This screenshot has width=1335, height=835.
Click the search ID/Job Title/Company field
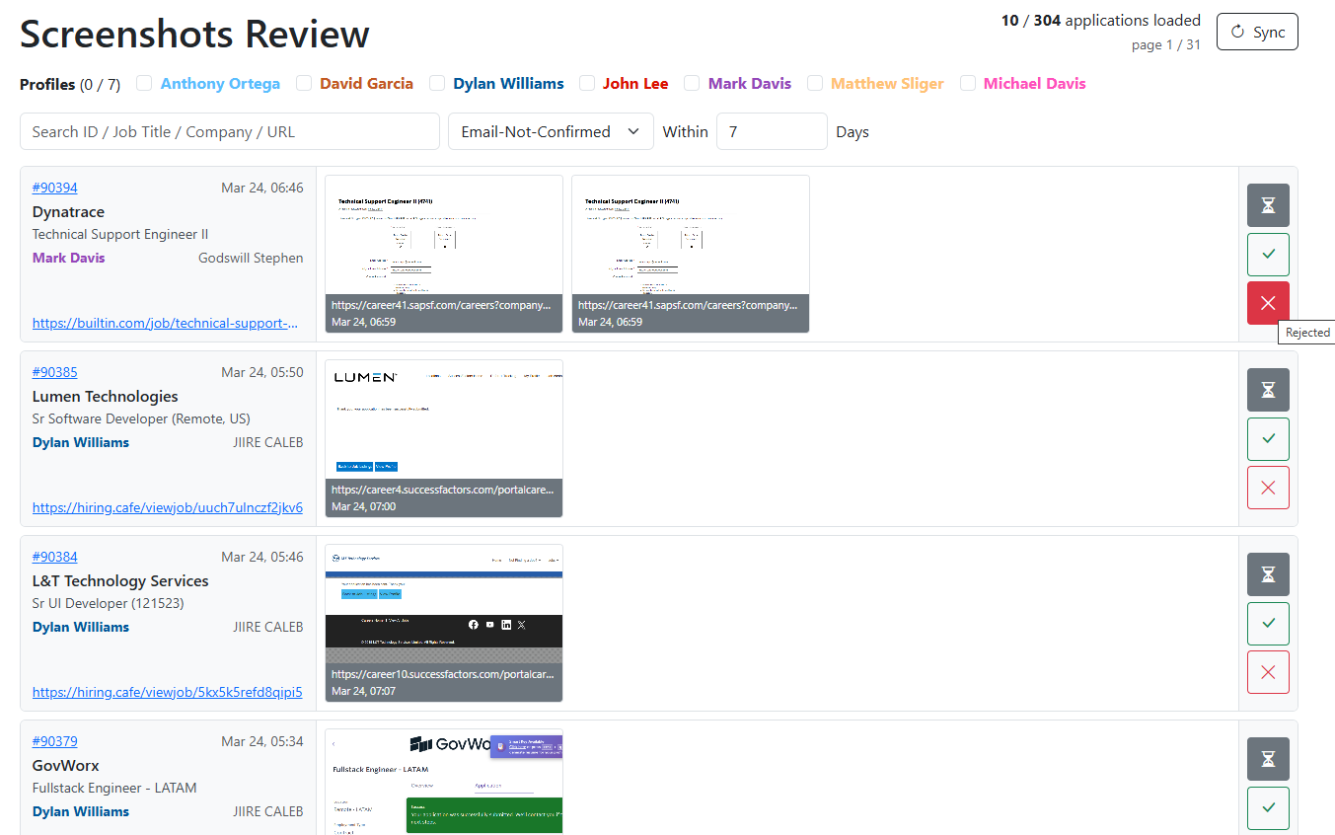point(229,130)
